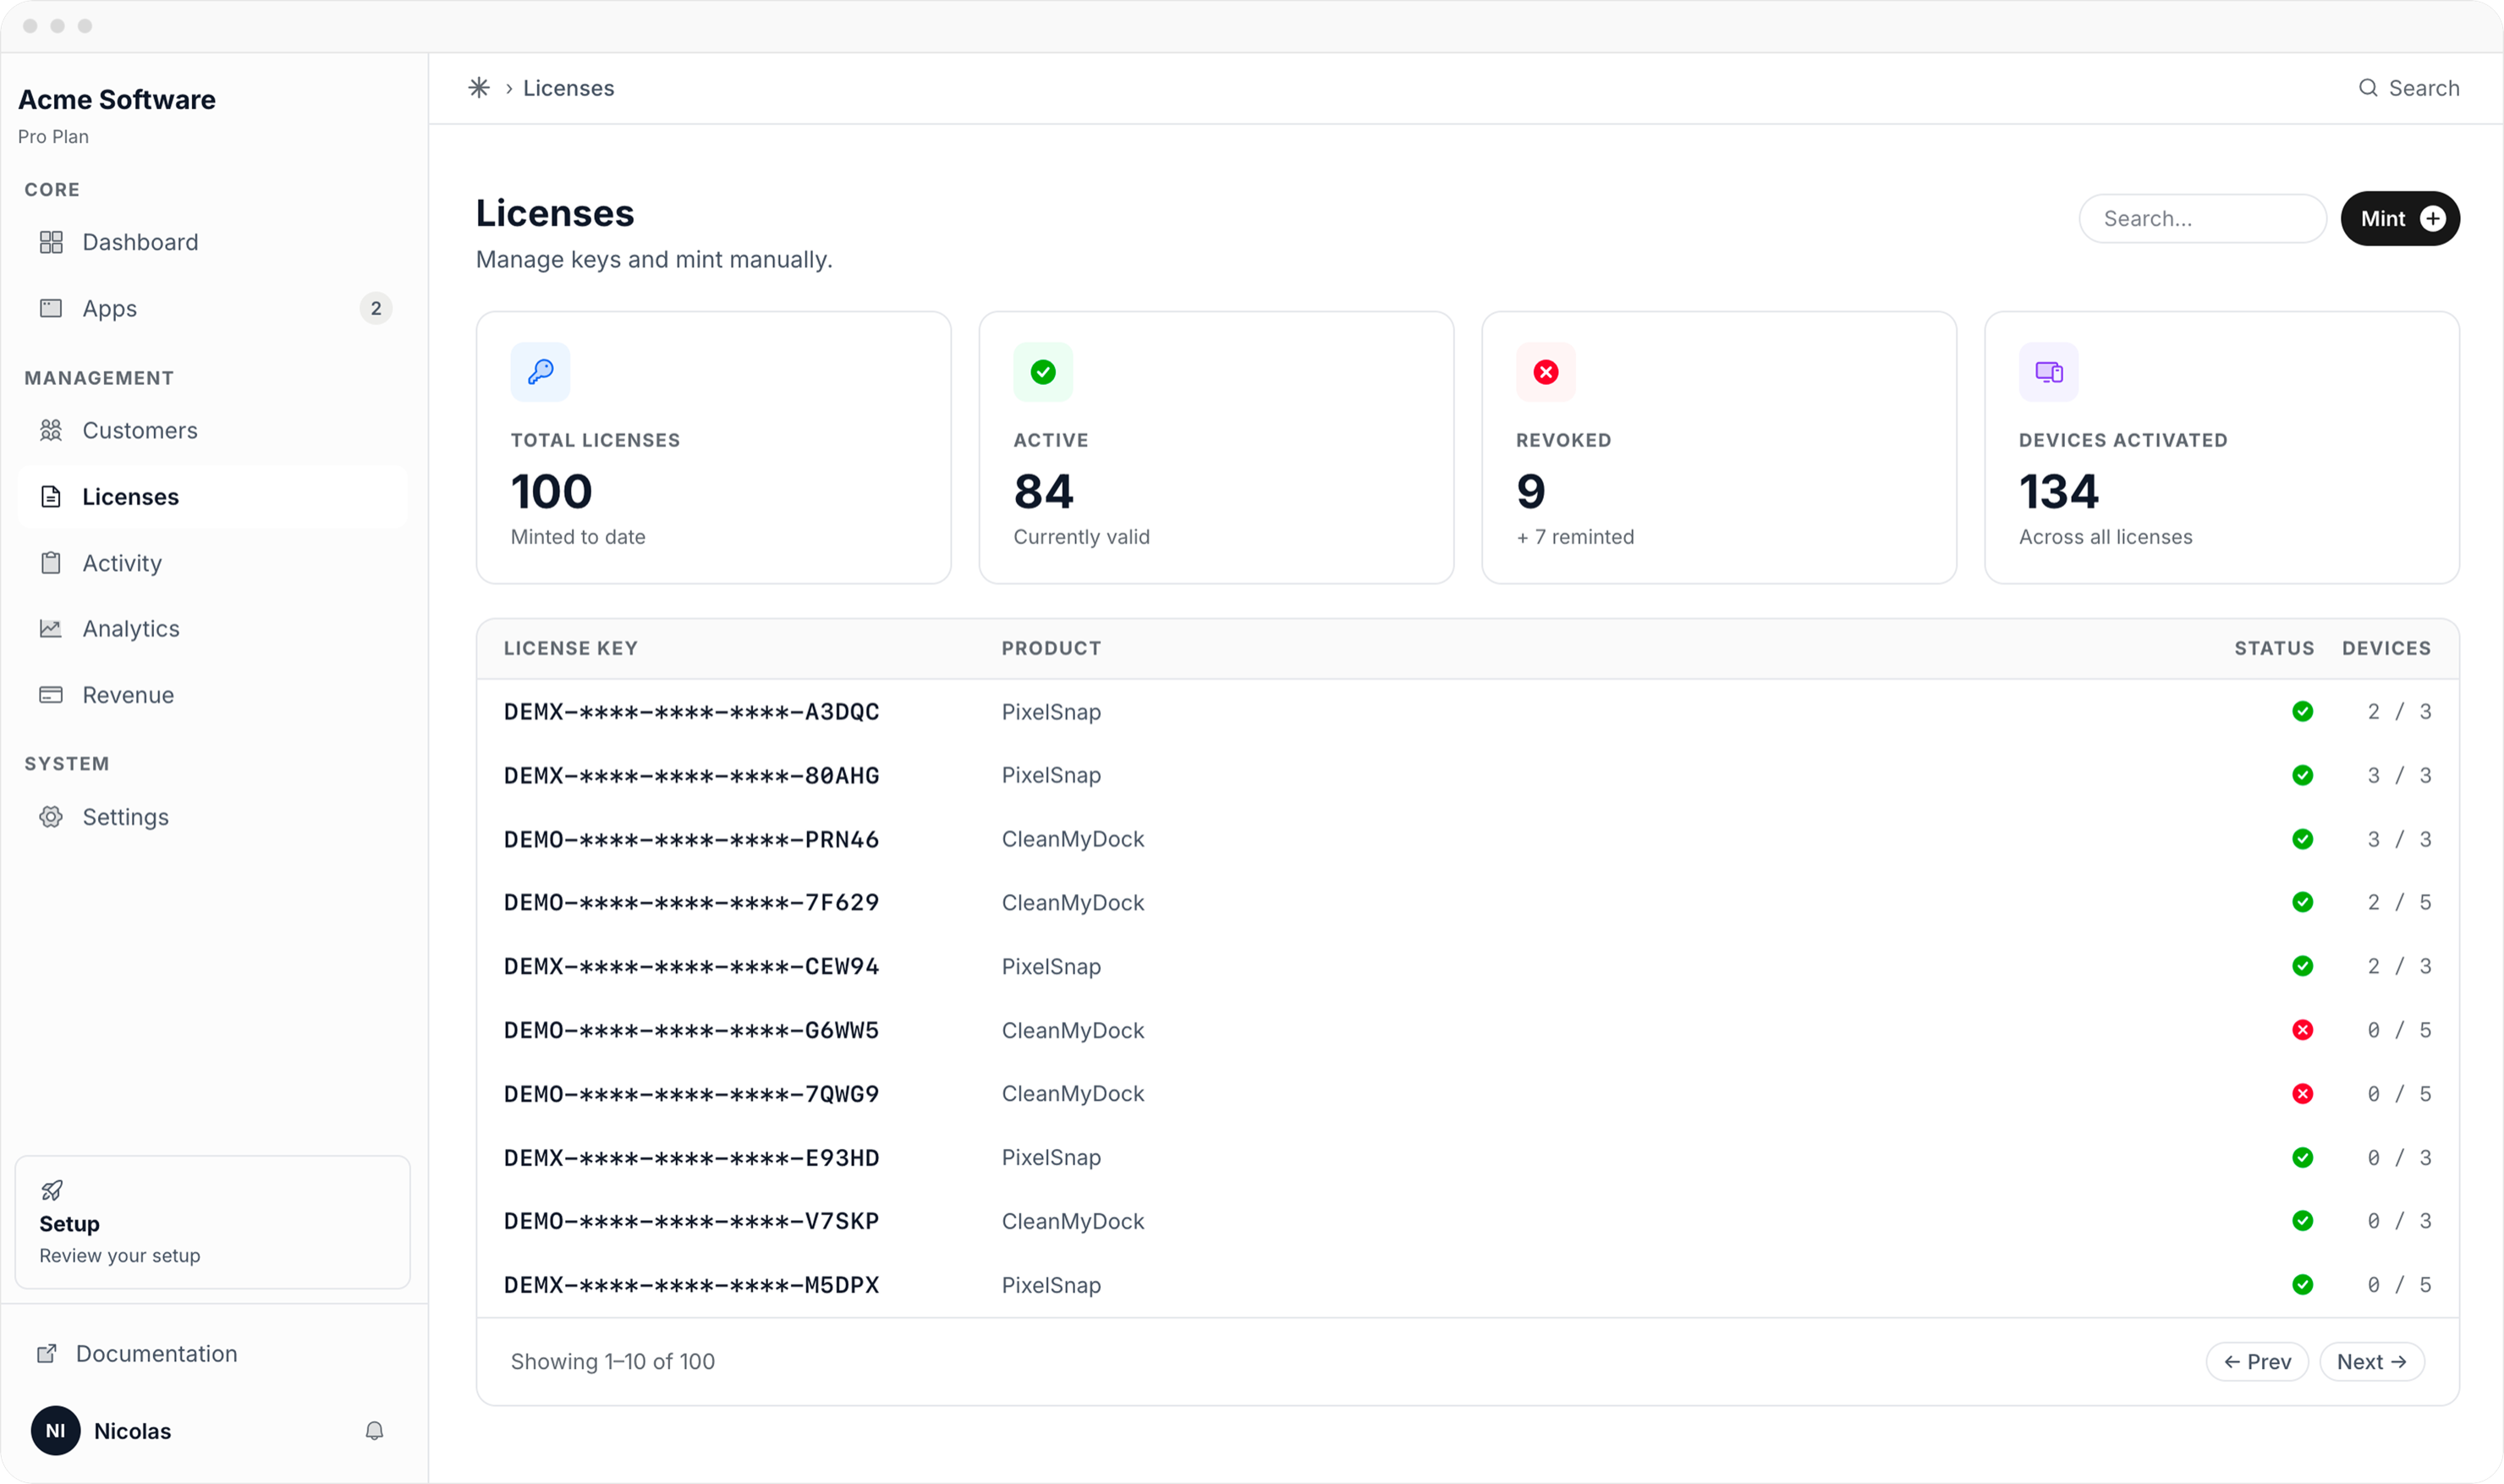Select Licenses in the breadcrumb

(568, 88)
